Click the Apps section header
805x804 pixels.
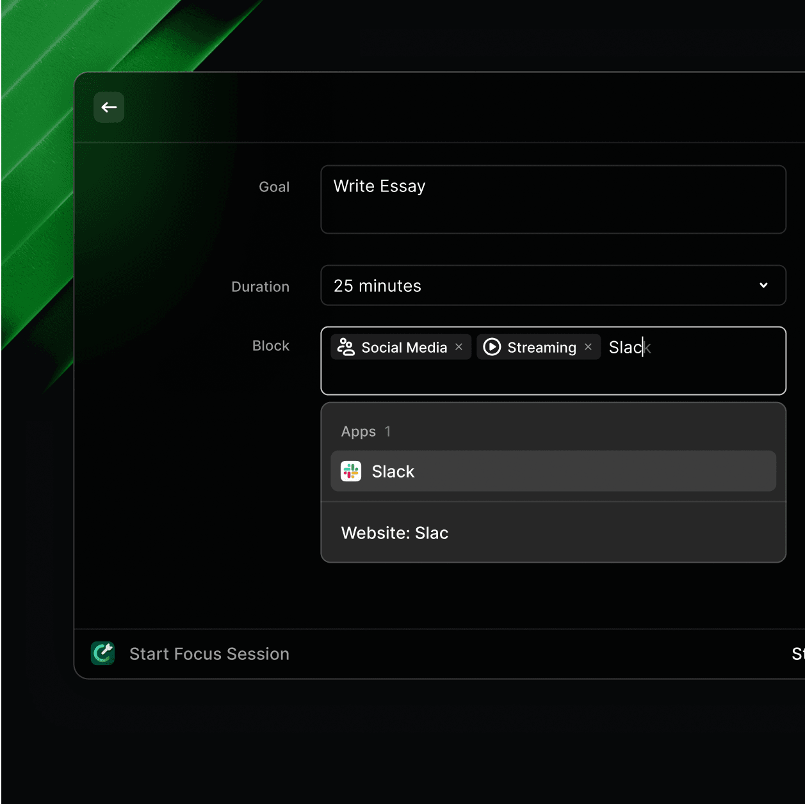[x=359, y=432]
